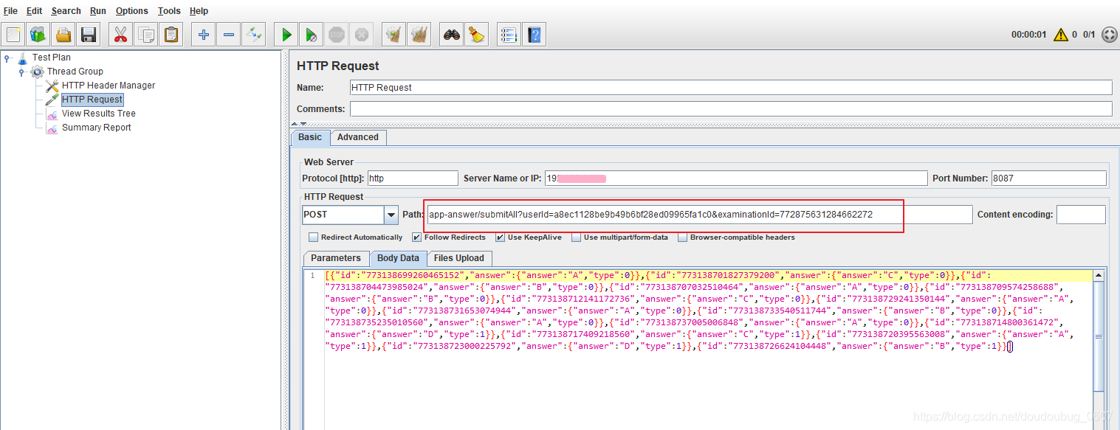The image size is (1120, 430).
Task: Click inside the Body Data JSON editor
Action: [x=707, y=350]
